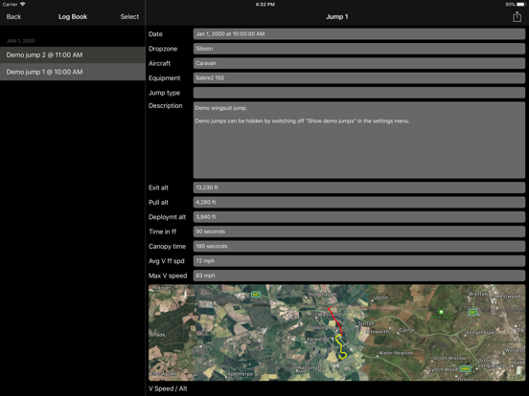
Task: Edit the Dropzone field showing Sibson
Action: pos(359,49)
